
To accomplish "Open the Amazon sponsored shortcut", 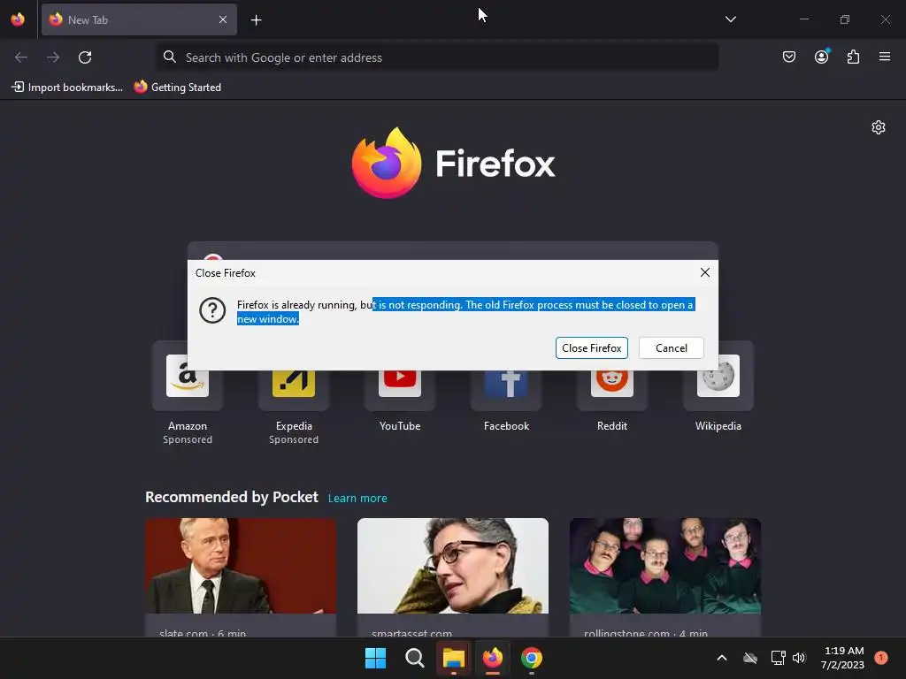I will coord(188,393).
